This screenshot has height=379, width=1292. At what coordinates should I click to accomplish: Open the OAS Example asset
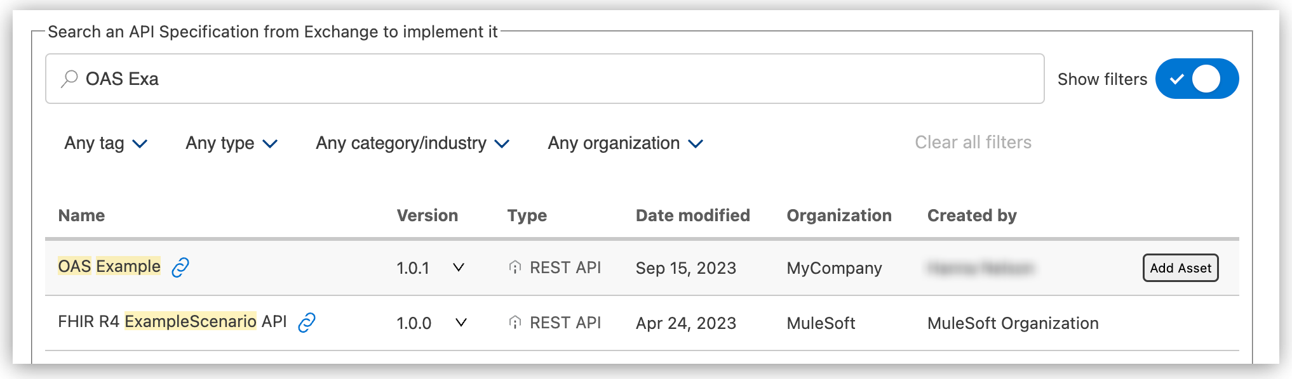point(109,267)
